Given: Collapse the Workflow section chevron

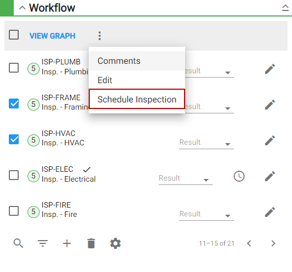Looking at the screenshot, I should pyautogui.click(x=23, y=8).
